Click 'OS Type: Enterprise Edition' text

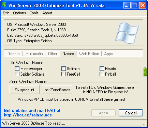[x=29, y=41]
